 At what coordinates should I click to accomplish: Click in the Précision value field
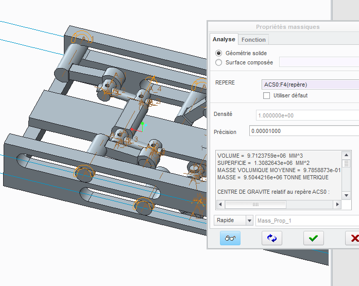coord(304,131)
